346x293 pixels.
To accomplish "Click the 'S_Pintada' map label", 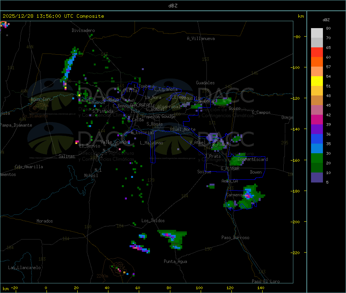I will [103, 111].
